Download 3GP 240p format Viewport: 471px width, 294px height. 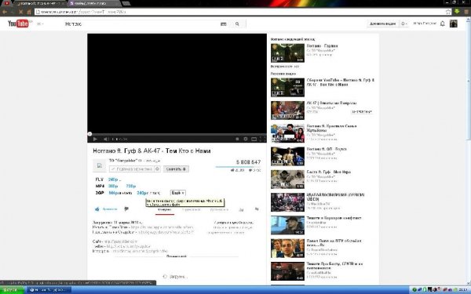142,193
